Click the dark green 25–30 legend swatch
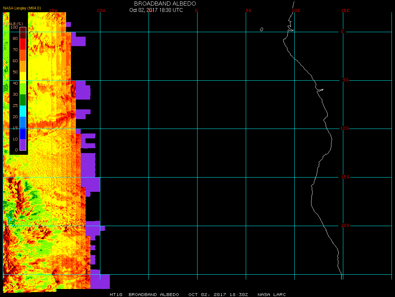 (23, 100)
